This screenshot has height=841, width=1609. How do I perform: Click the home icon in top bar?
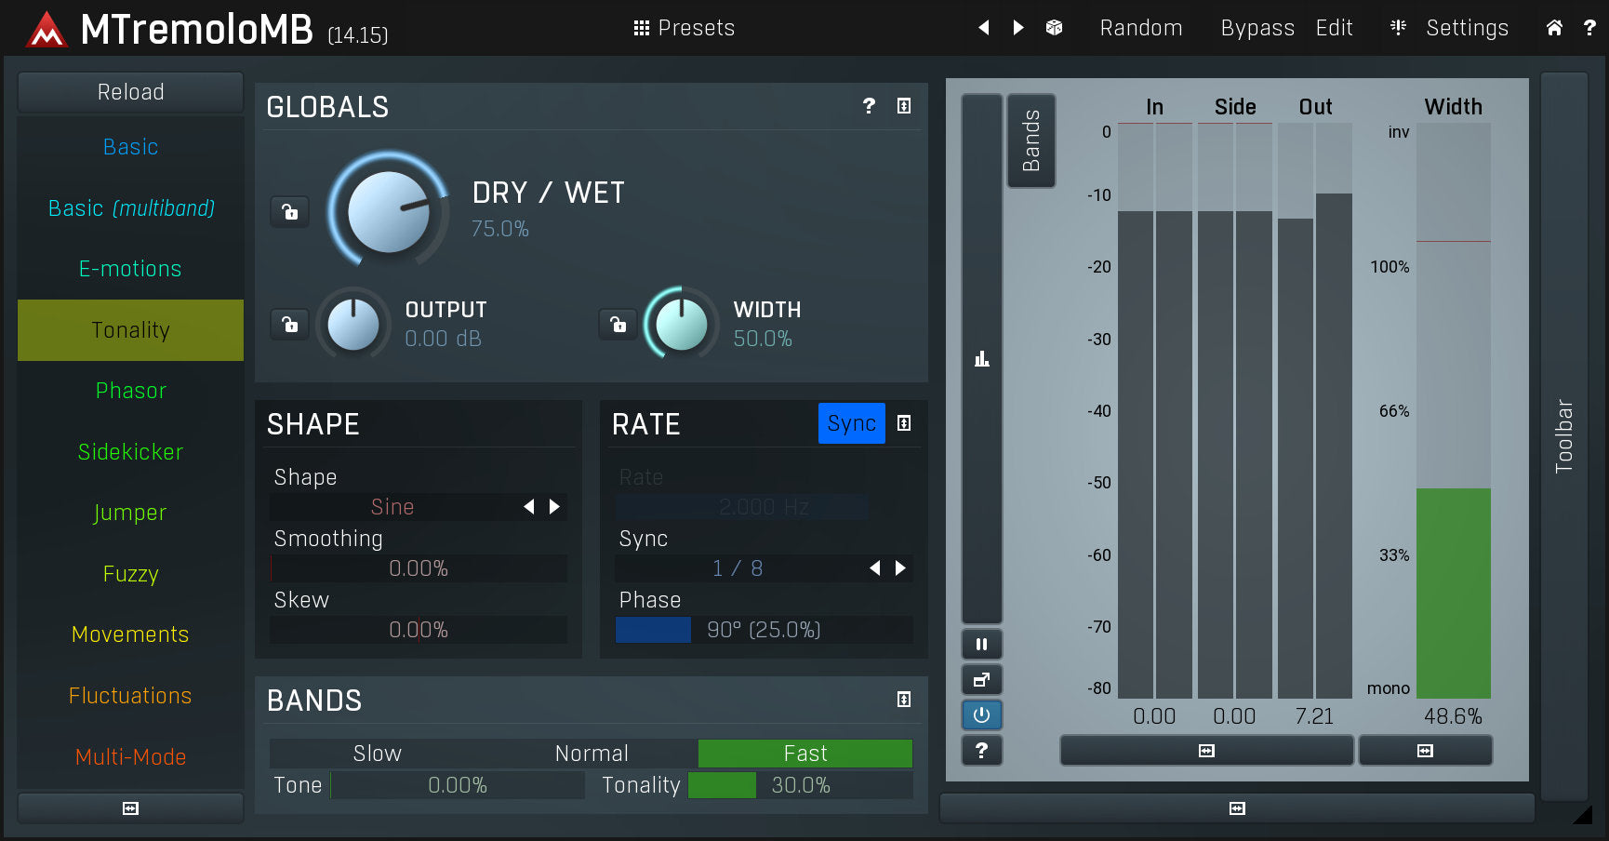click(x=1554, y=28)
